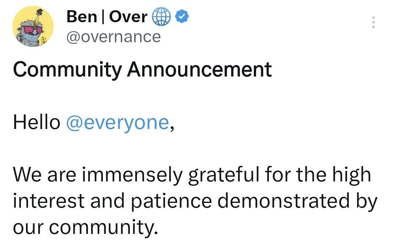The width and height of the screenshot is (394, 243).
Task: Click the word Over in display name
Action: point(128,17)
